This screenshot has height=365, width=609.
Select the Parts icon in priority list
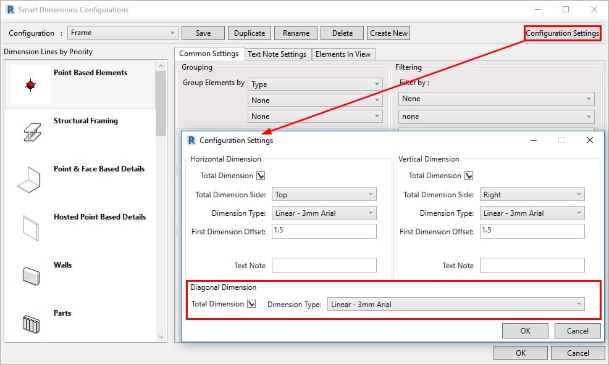click(x=31, y=324)
